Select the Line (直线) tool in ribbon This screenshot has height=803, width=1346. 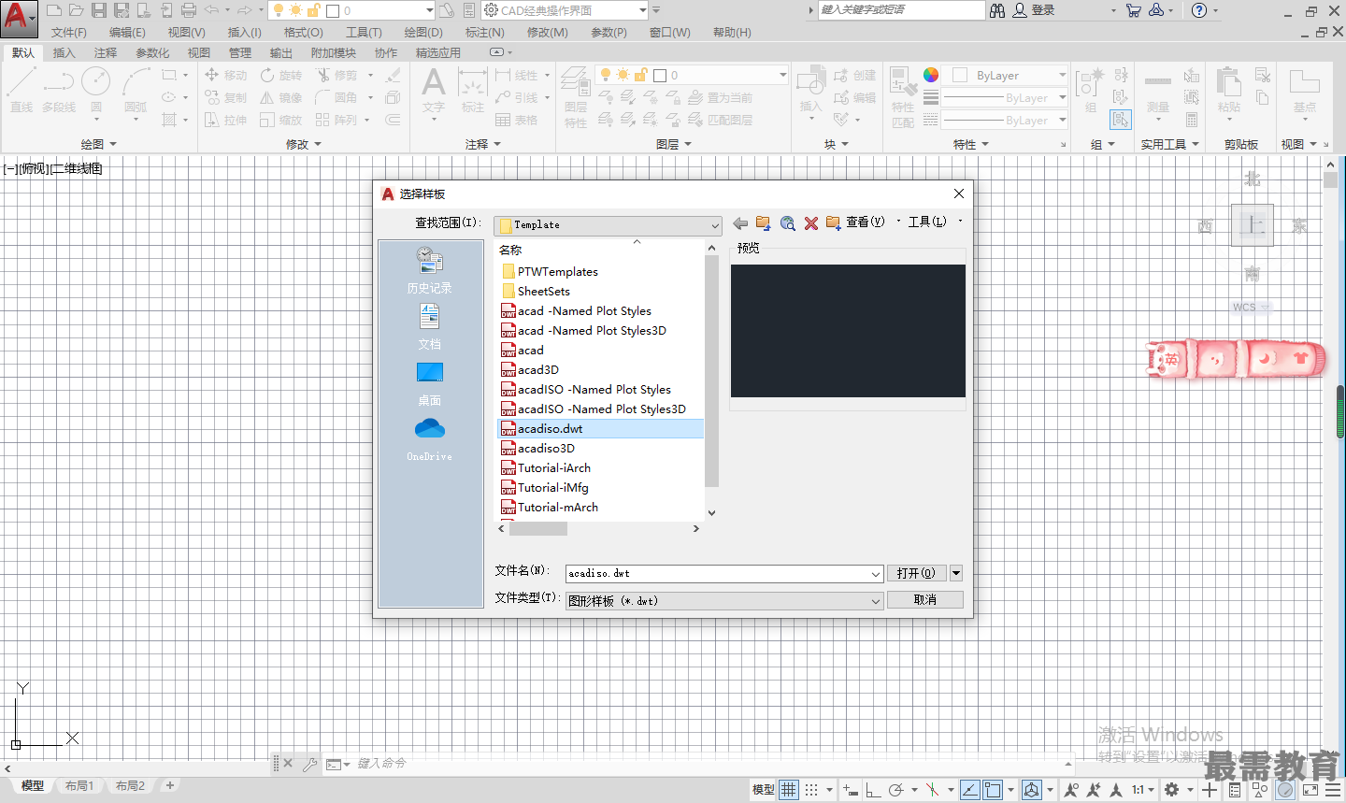[21, 90]
